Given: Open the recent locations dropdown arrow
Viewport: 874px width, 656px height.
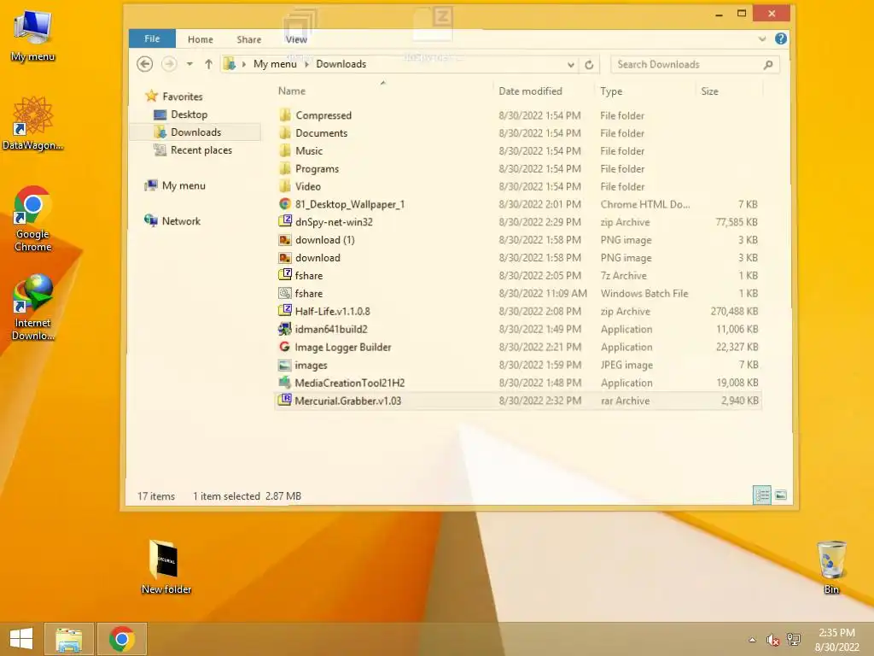Looking at the screenshot, I should tap(189, 64).
